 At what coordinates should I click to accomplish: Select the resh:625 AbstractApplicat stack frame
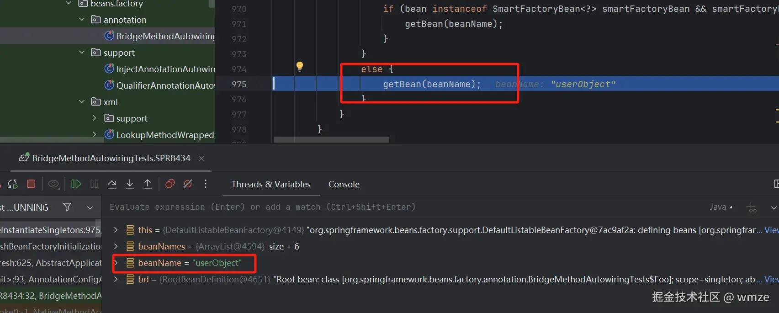(51, 263)
